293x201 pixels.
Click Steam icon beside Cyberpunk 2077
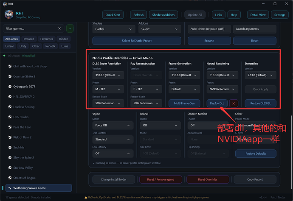point(10,87)
